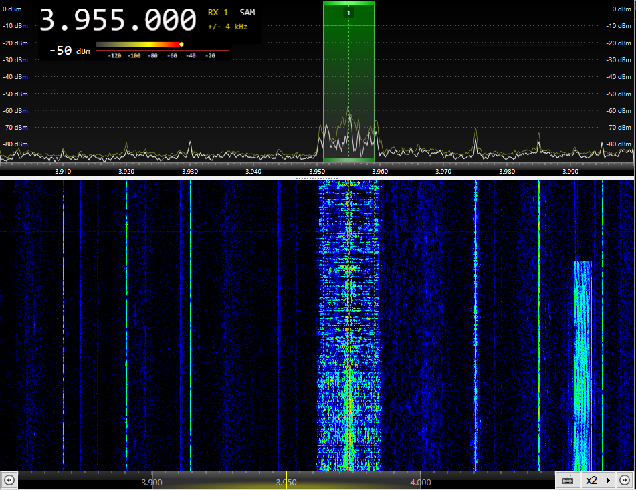The height and width of the screenshot is (490, 636).
Task: Click the scroll-left arrow on the band bar
Action: coord(9,480)
